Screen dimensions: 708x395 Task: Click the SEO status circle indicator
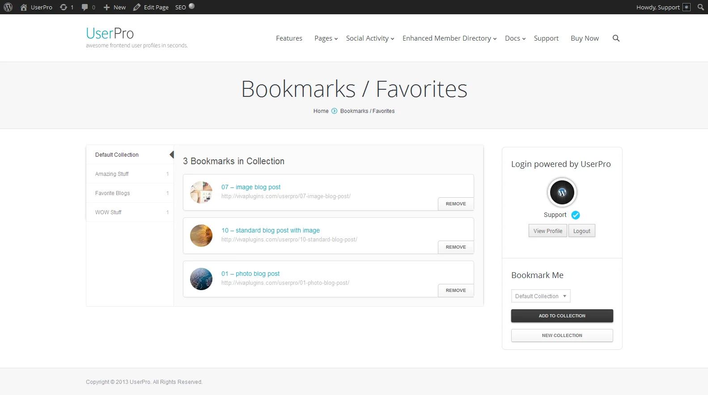[192, 6]
